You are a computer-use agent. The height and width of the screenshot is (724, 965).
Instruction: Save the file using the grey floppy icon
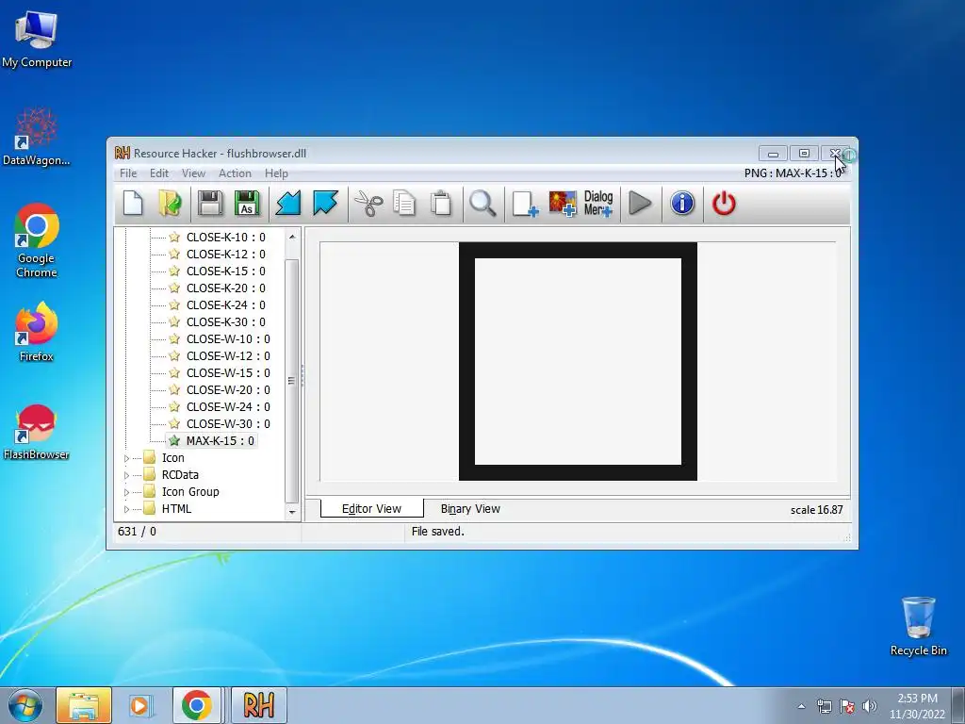[x=210, y=204]
